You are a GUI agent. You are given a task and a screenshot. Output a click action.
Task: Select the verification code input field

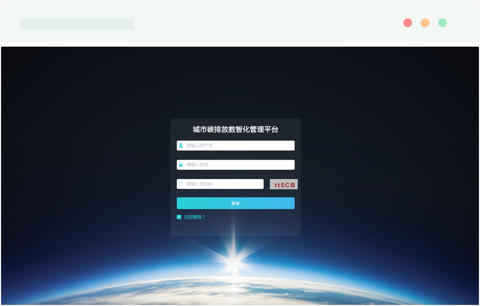point(220,184)
